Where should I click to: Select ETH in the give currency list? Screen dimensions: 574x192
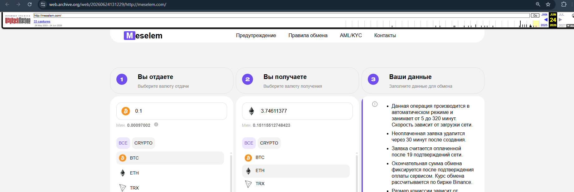click(x=170, y=173)
